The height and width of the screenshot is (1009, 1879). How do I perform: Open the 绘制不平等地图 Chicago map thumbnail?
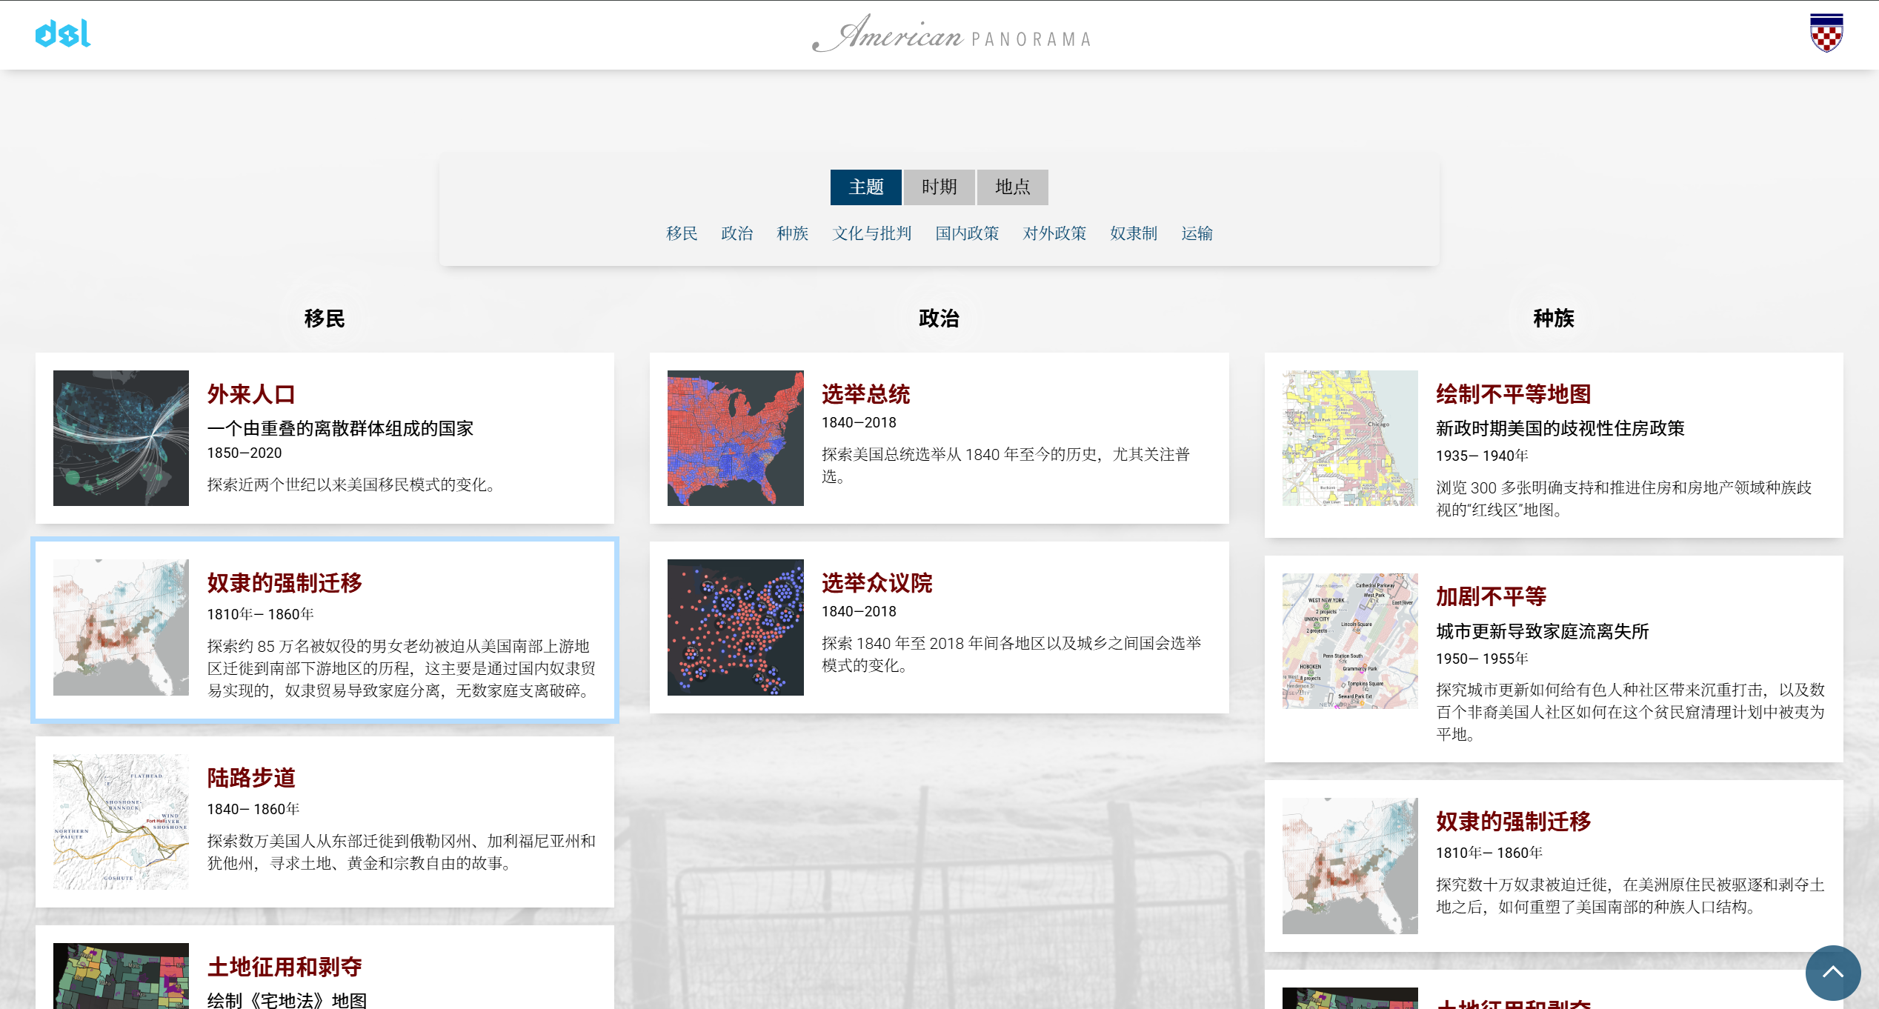[1350, 438]
